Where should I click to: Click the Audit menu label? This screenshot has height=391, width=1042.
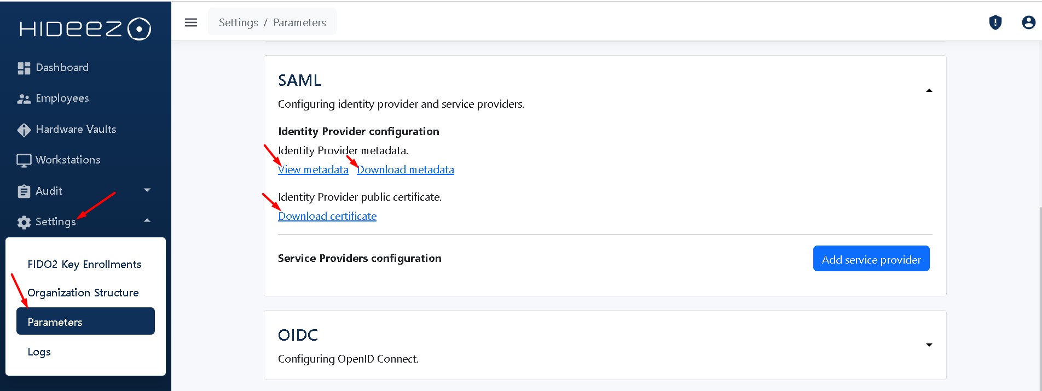49,191
